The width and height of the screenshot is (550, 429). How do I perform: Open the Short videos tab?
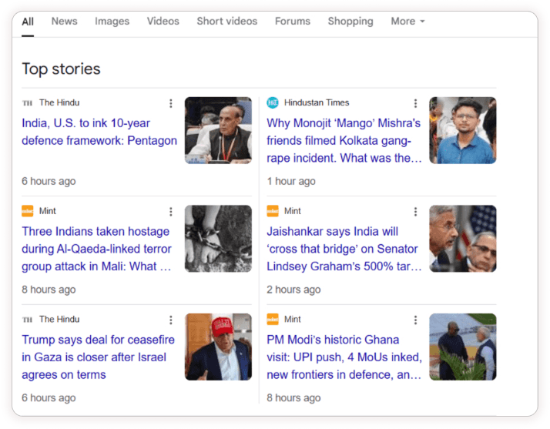(x=227, y=22)
